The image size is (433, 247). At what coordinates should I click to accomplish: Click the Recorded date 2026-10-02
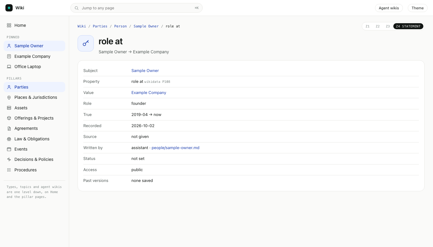pos(143,126)
